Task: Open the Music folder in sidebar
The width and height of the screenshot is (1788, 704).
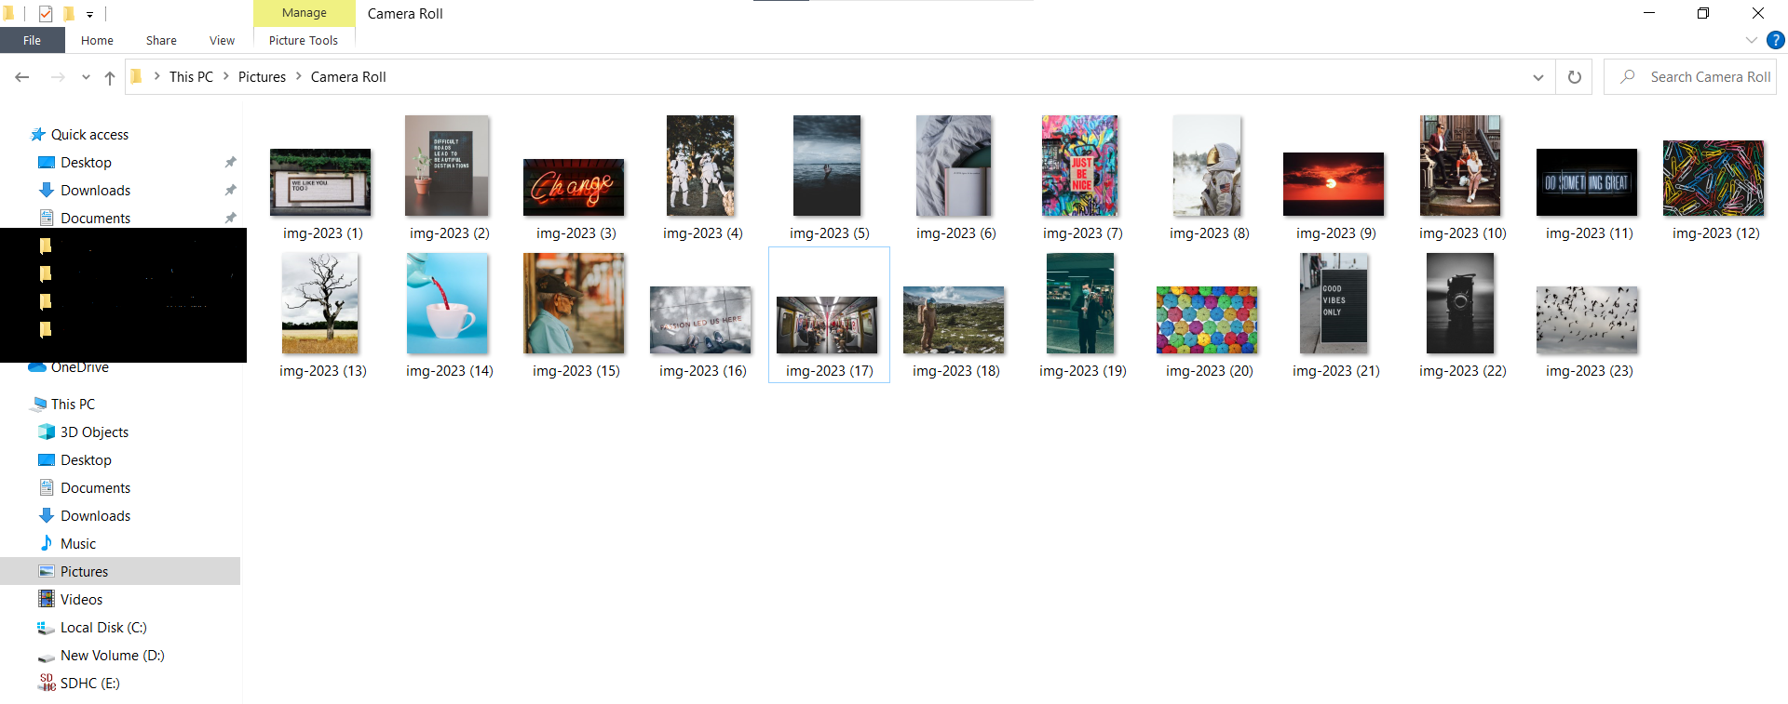Action: coord(78,544)
